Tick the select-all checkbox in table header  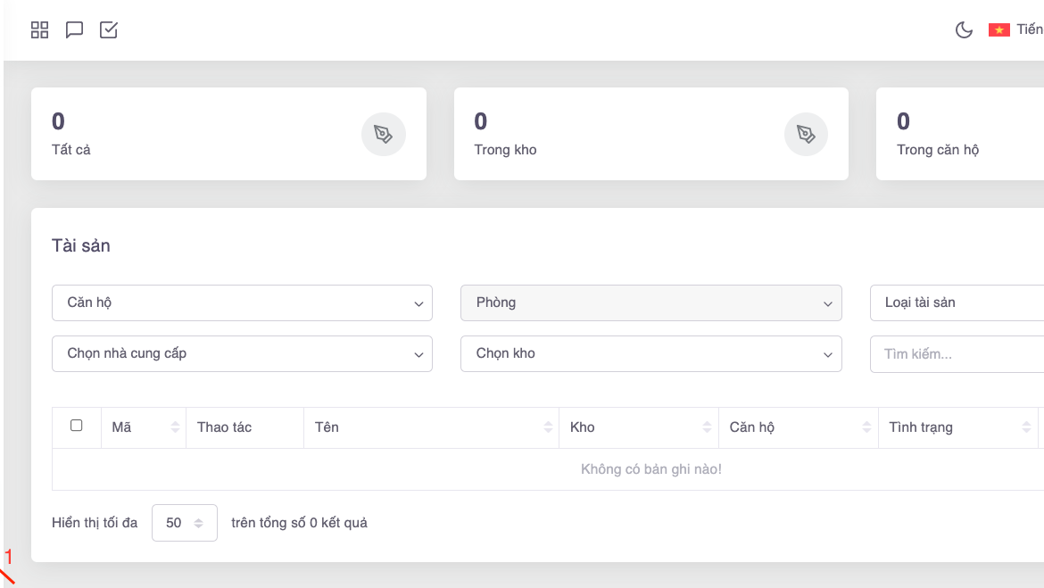pos(77,426)
